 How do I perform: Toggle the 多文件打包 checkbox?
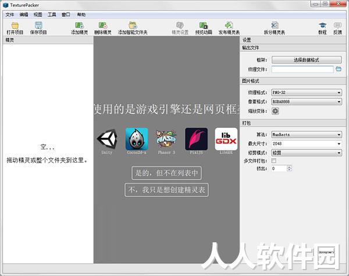(x=274, y=160)
